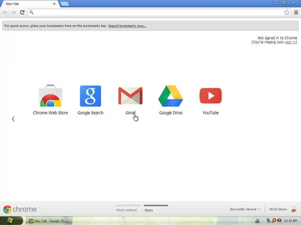This screenshot has width=301, height=225.
Task: Click the YouTube label text
Action: pos(210,113)
